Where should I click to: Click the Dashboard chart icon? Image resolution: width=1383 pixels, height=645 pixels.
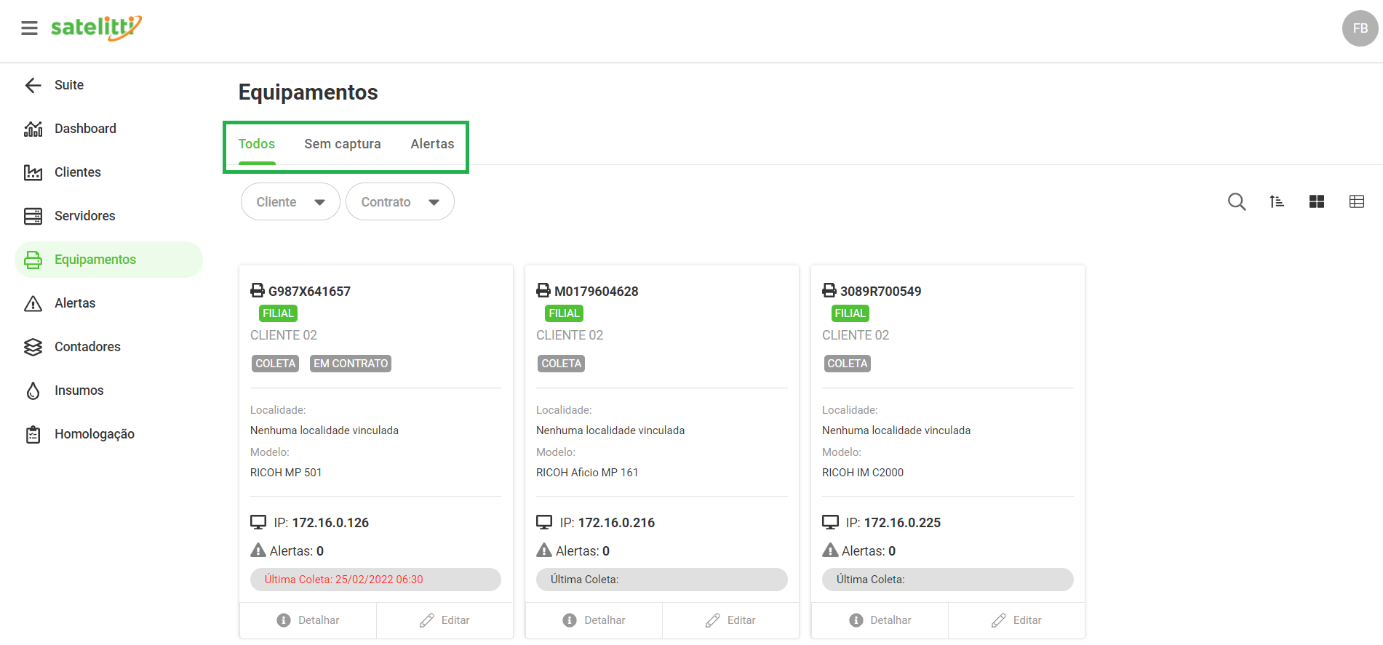coord(33,129)
